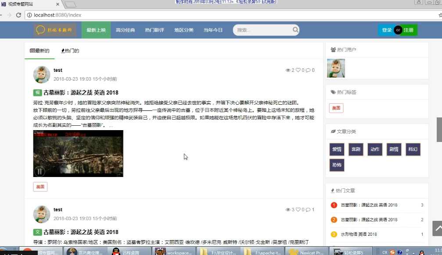
Task: Click the scroll-to-top arrow button
Action: coord(437,229)
